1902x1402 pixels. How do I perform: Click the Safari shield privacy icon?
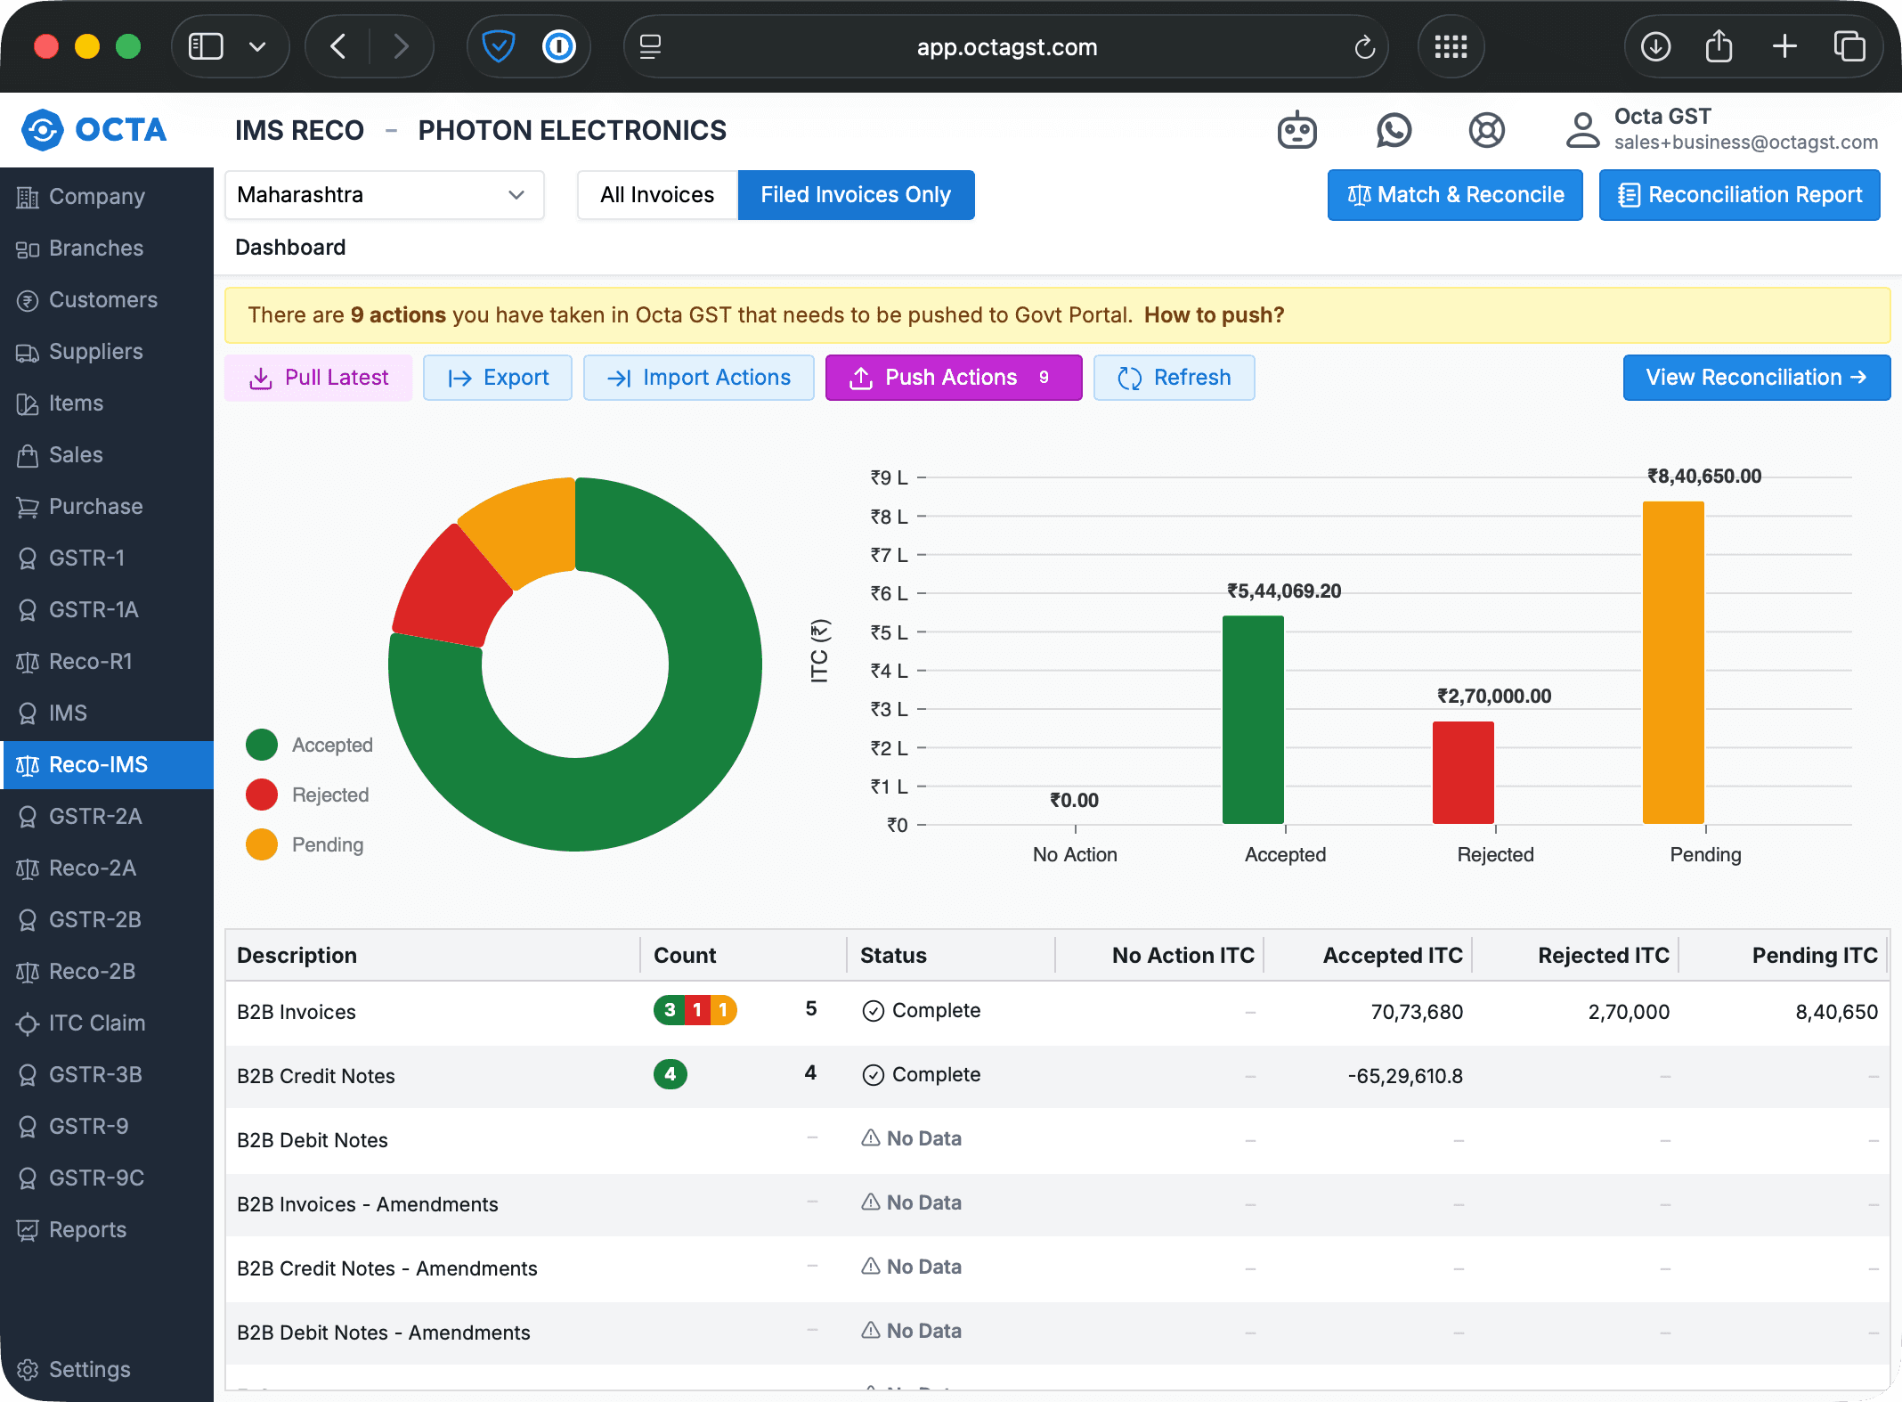[498, 46]
